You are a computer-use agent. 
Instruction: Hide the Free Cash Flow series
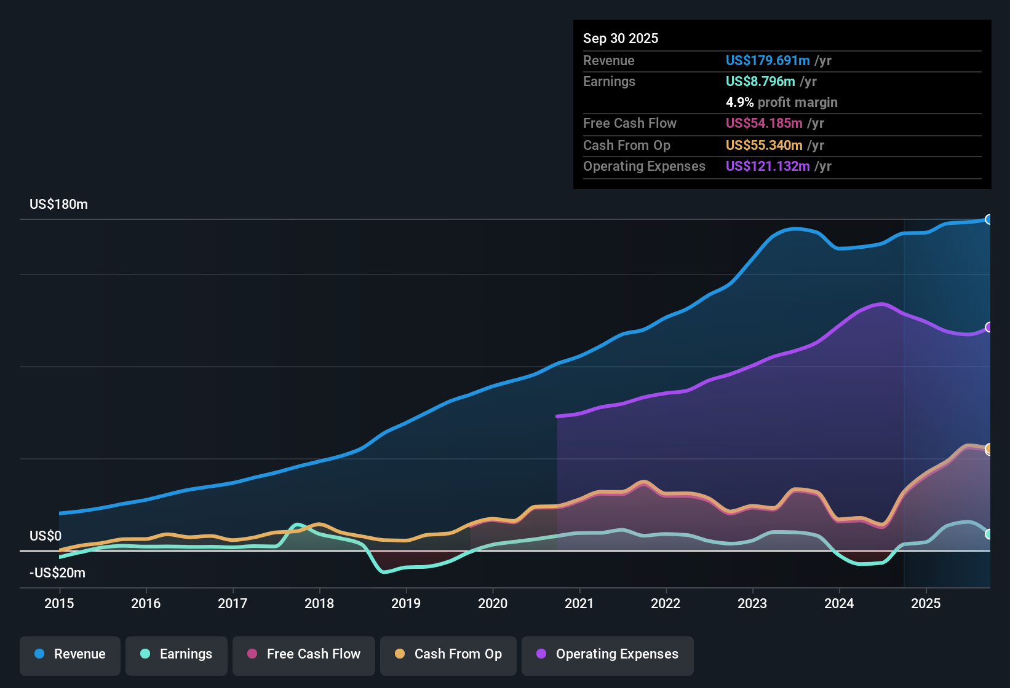pos(304,654)
